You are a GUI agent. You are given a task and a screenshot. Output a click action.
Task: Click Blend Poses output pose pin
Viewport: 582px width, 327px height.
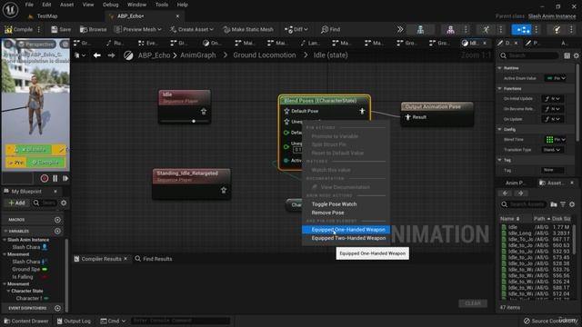362,111
